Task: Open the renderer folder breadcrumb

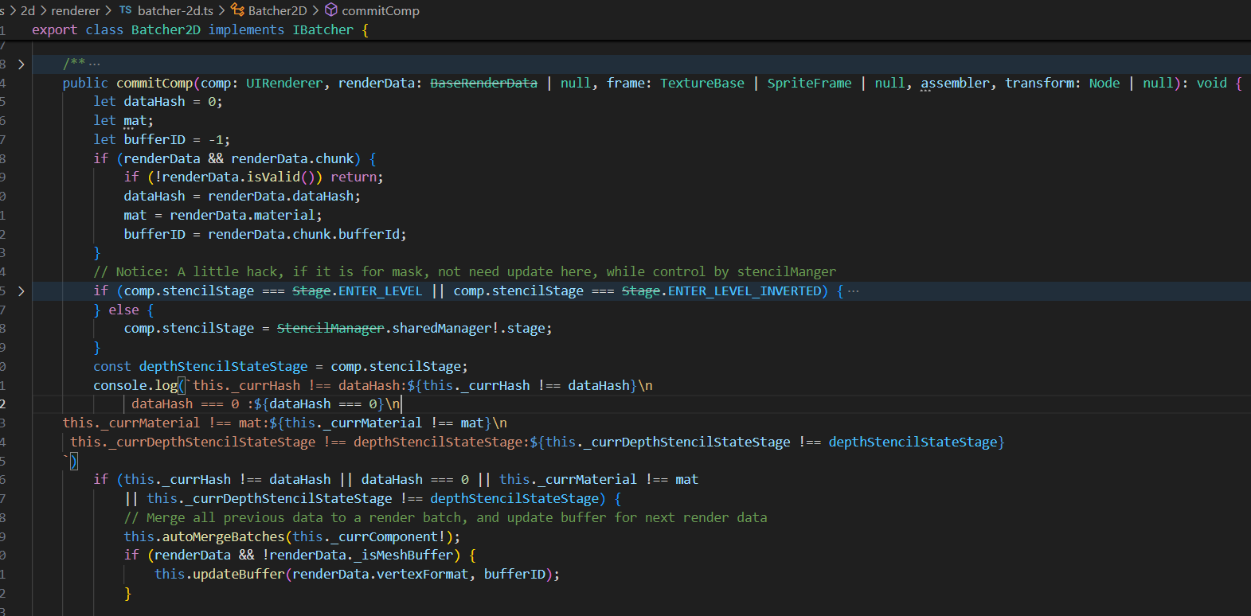Action: pos(76,10)
